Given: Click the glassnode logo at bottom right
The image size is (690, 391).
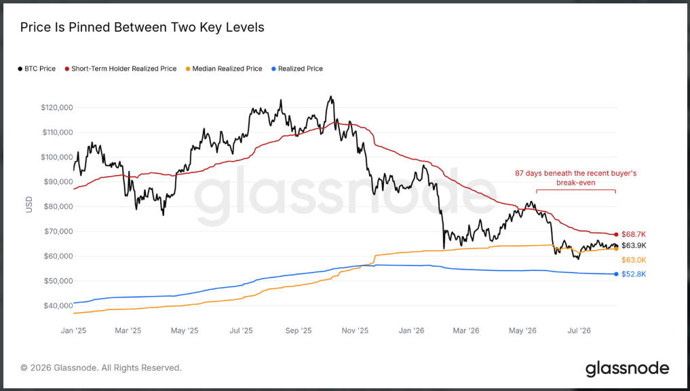Looking at the screenshot, I should [627, 369].
